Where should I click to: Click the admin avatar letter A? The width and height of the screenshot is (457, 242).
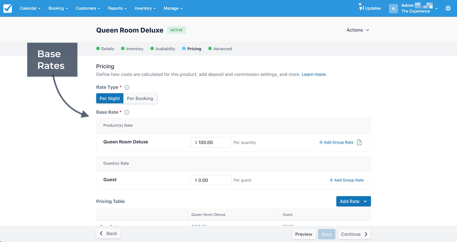[x=393, y=9]
